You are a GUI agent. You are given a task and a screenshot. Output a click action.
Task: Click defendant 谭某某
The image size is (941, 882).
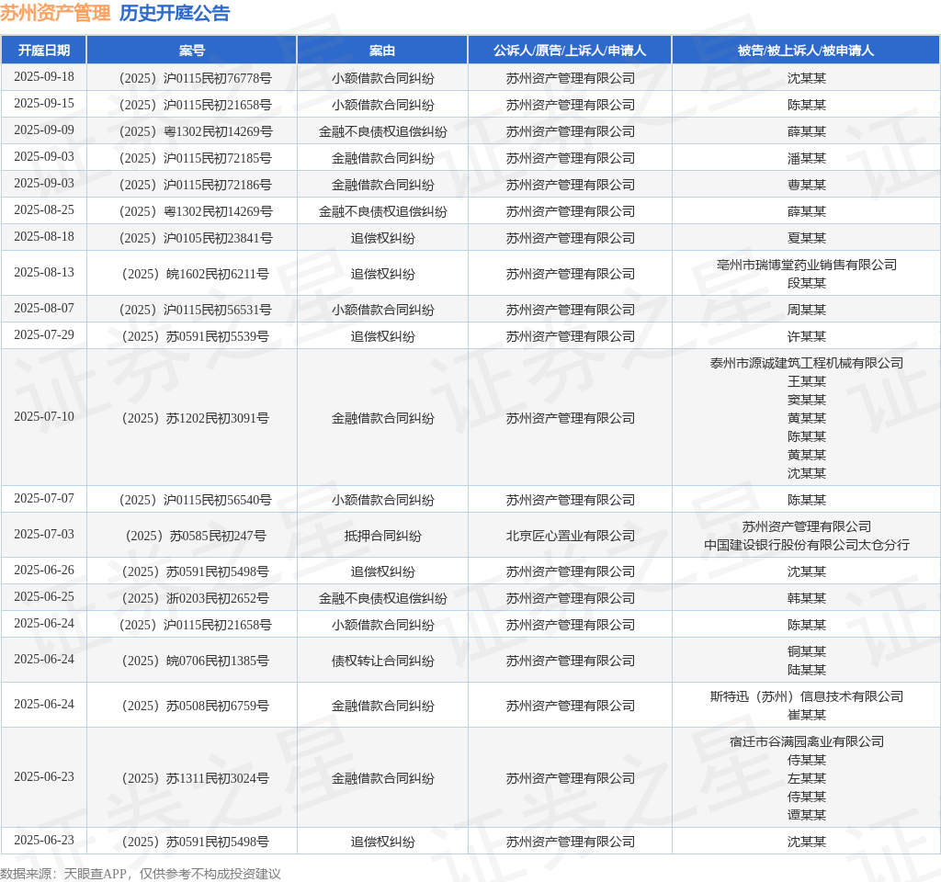[807, 815]
